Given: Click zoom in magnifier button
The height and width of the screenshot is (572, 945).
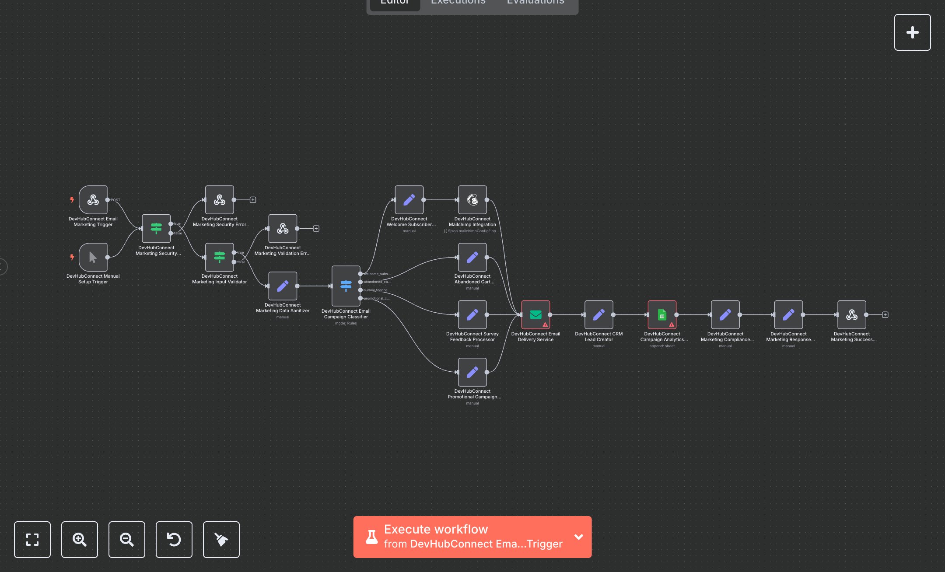Looking at the screenshot, I should pos(79,539).
